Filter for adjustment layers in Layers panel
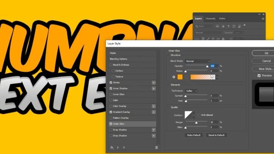Viewport: 274px width, 154px height. [223, 26]
